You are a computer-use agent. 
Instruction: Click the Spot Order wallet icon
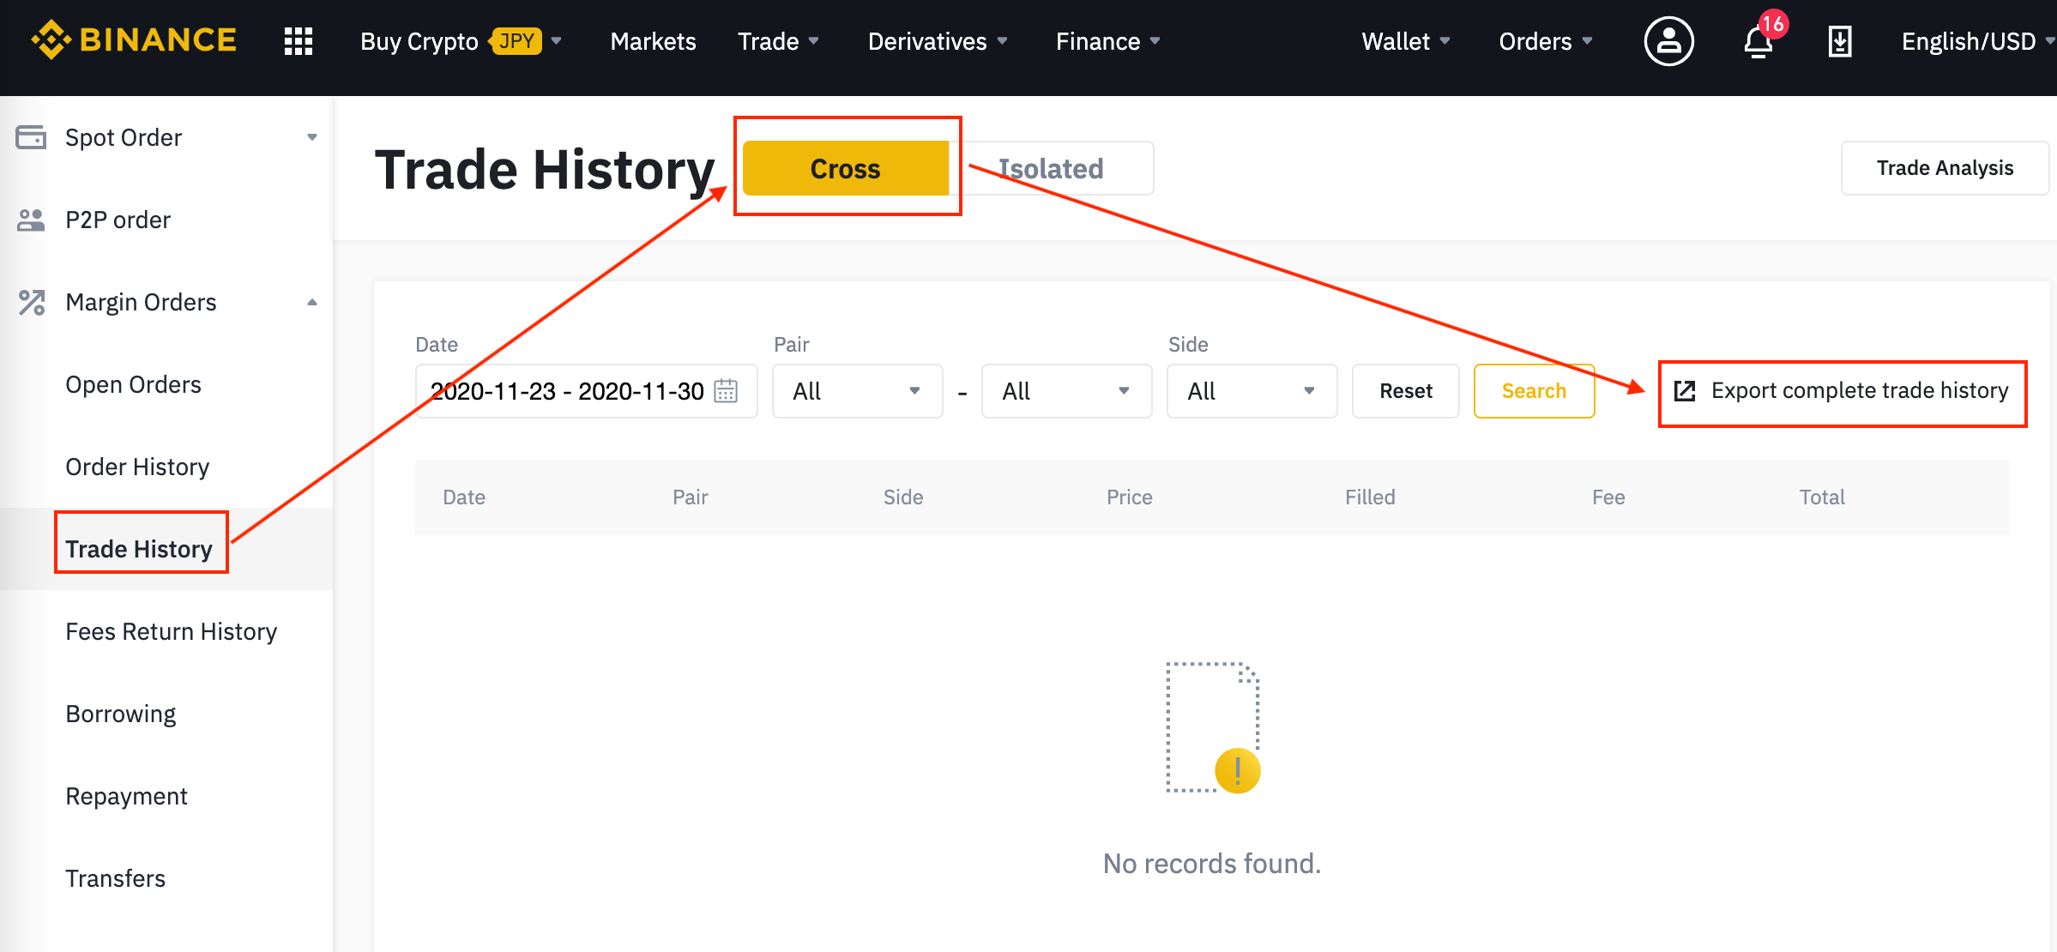click(x=31, y=137)
